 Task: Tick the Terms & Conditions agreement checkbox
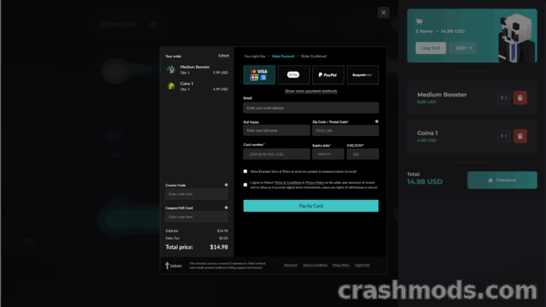[245, 185]
